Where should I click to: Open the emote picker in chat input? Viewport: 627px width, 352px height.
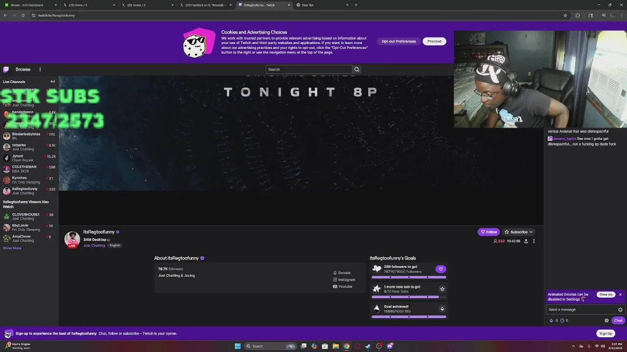[620, 309]
